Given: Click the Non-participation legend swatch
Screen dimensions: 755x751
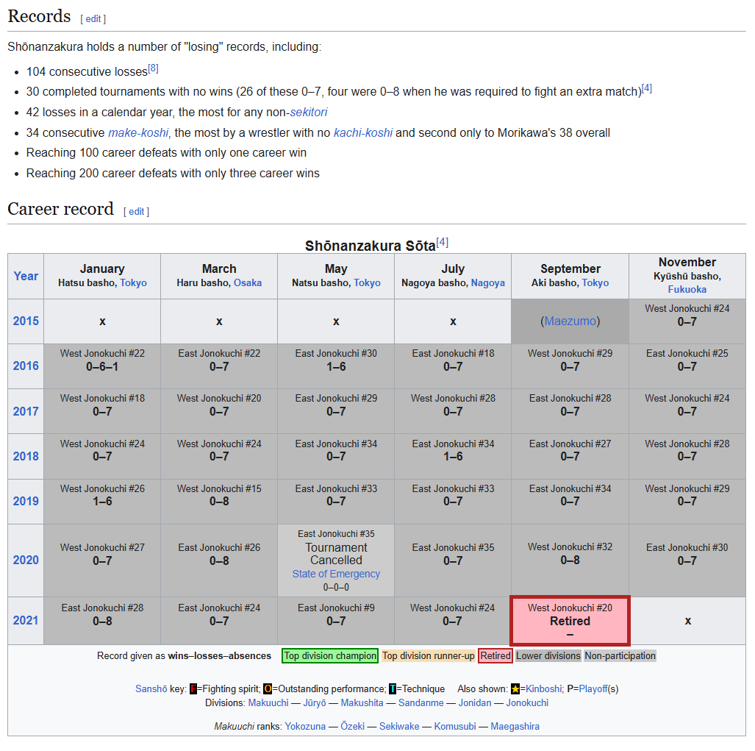Looking at the screenshot, I should (x=620, y=656).
